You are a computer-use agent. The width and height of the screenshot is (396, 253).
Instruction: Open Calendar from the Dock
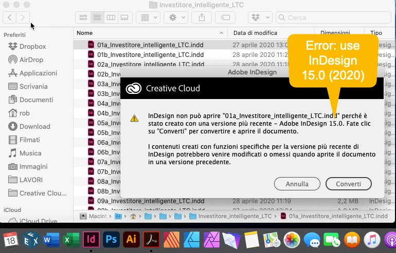pyautogui.click(x=11, y=239)
